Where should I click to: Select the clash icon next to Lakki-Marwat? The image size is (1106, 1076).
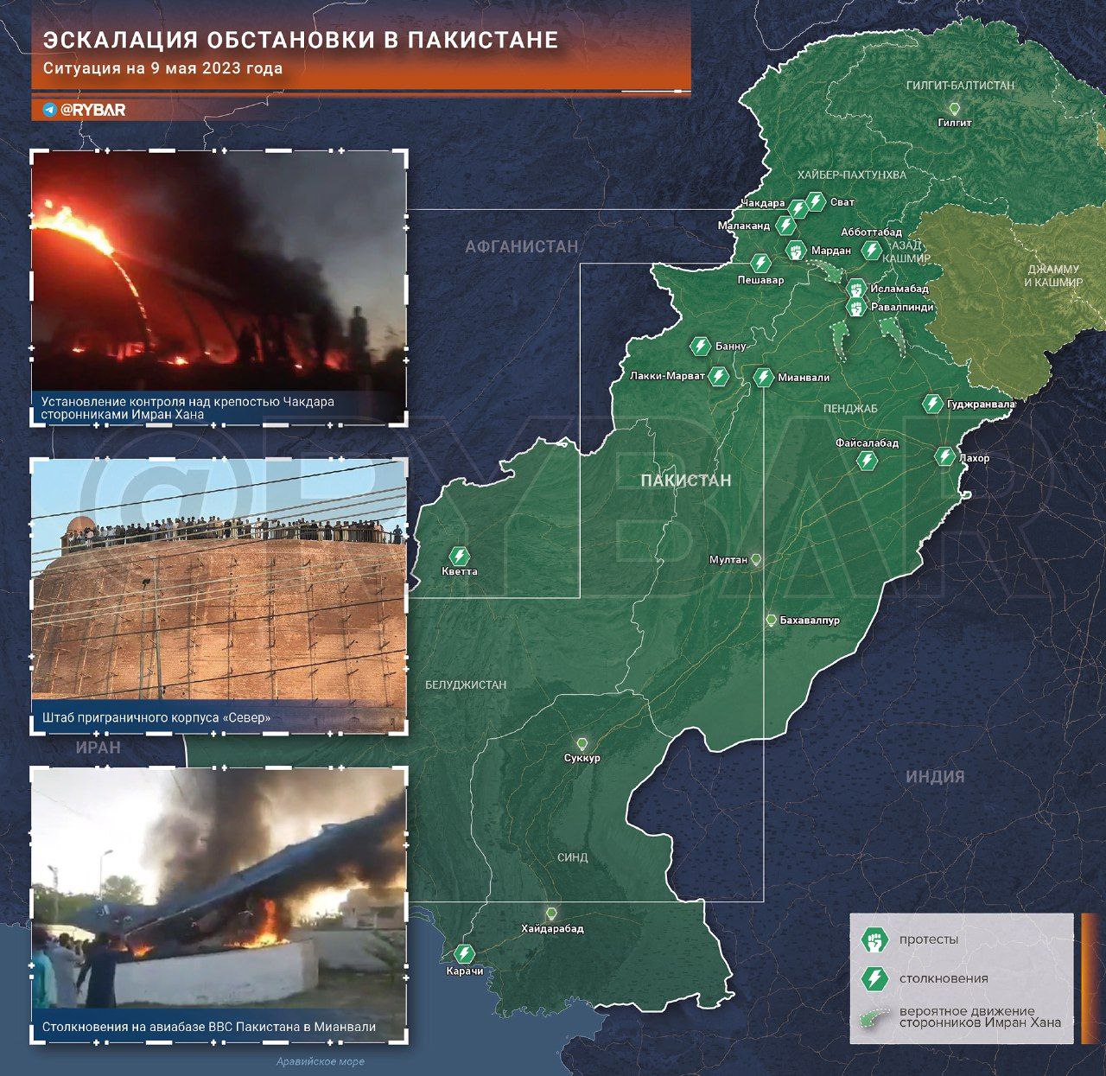click(718, 376)
